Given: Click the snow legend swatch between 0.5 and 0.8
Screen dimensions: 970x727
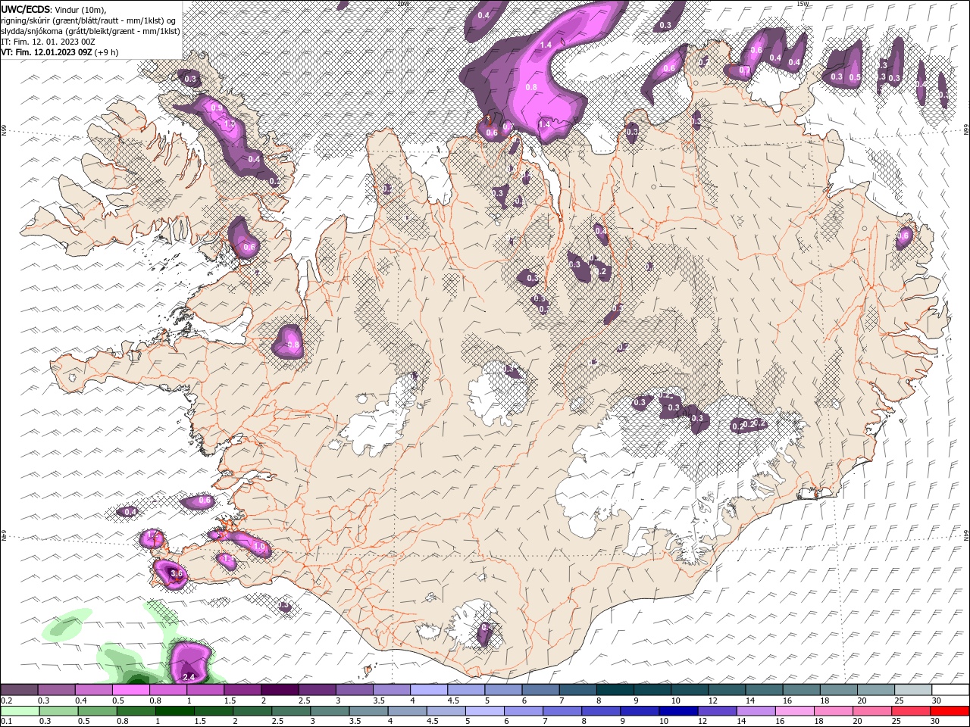Looking at the screenshot, I should (130, 690).
